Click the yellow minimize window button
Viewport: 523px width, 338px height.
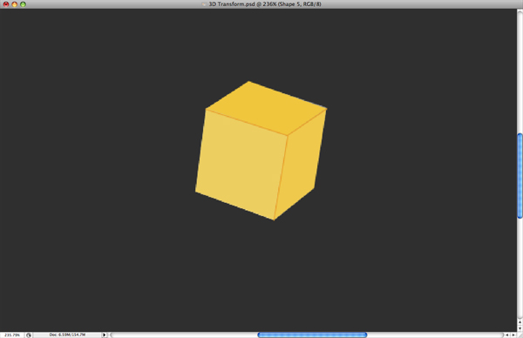click(14, 4)
